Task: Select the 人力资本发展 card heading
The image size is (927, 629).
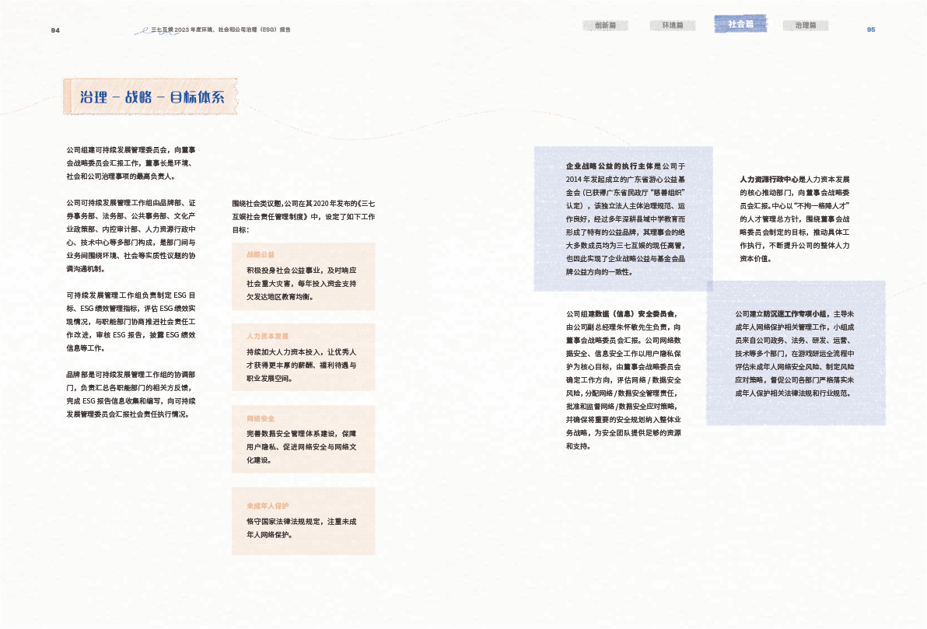Action: [267, 336]
